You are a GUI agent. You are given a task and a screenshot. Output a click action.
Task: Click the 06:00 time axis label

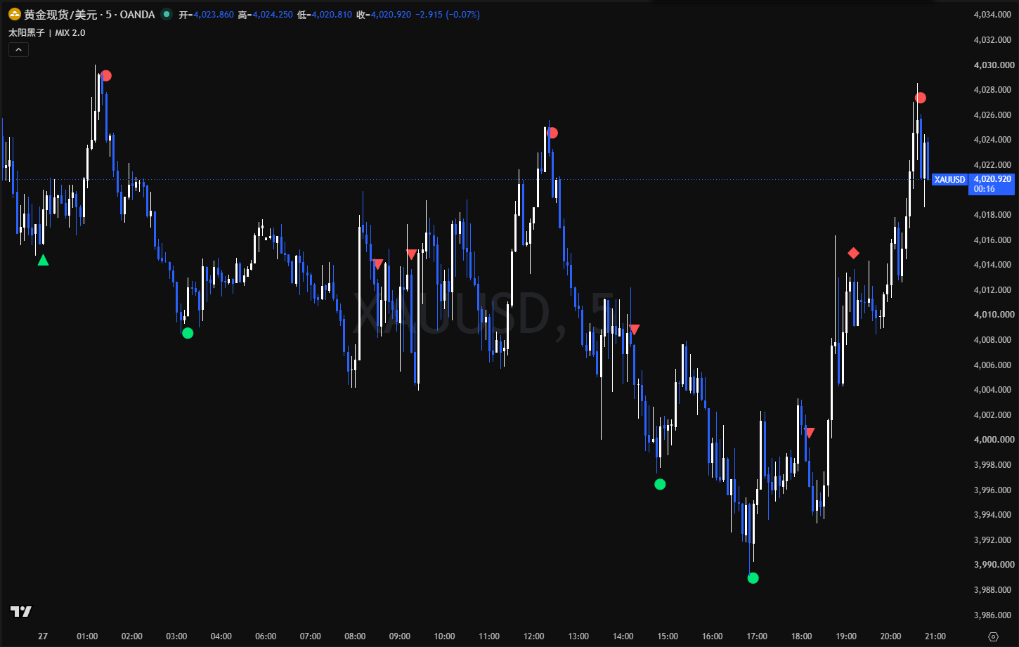point(266,636)
